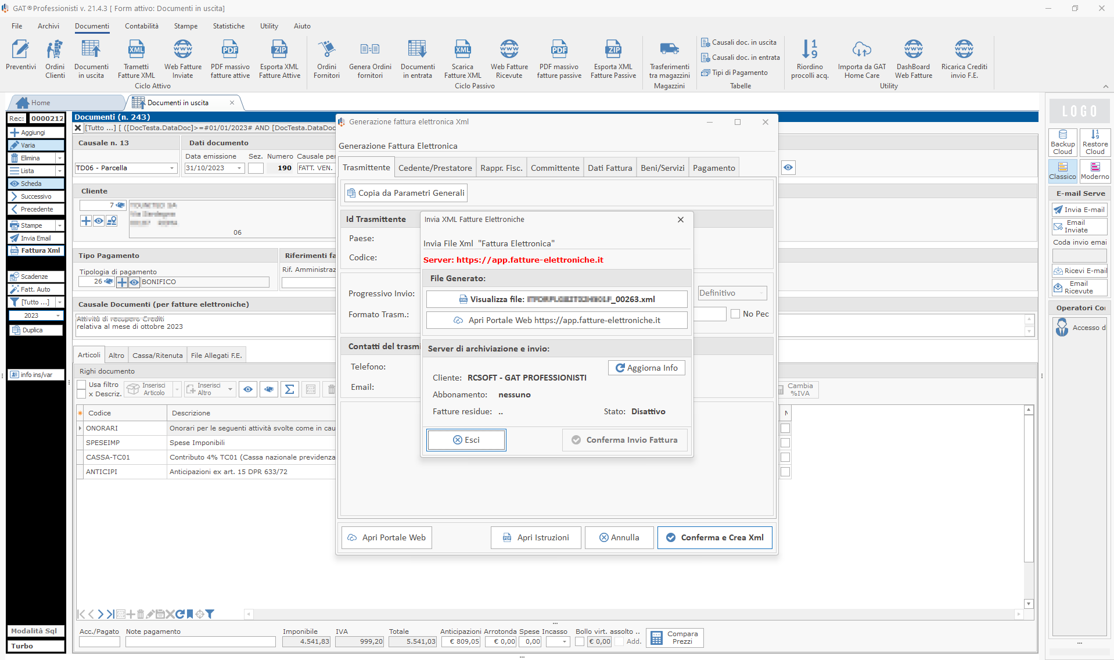Toggle checkbox in ONORARI row
Screen dimensions: 1114x660
click(x=785, y=428)
